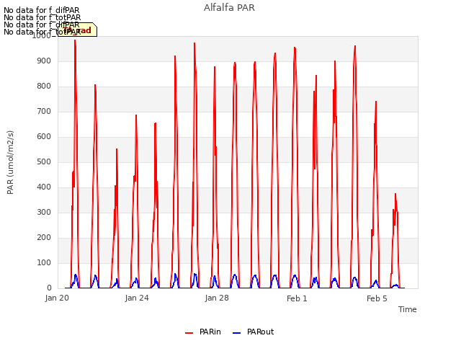Click the 600 y-axis tick label
This screenshot has width=461, height=346.
pos(44,136)
